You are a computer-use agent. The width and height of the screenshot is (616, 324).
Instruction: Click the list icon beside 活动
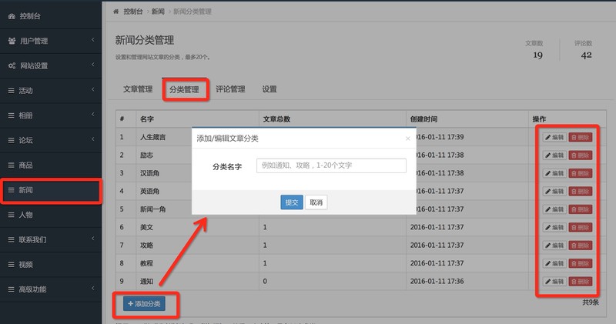click(x=12, y=91)
